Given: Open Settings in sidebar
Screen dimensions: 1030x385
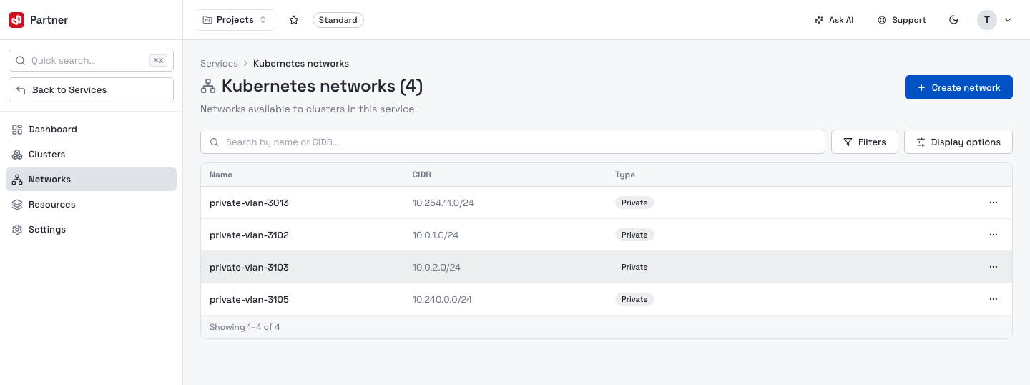Looking at the screenshot, I should pyautogui.click(x=91, y=230).
